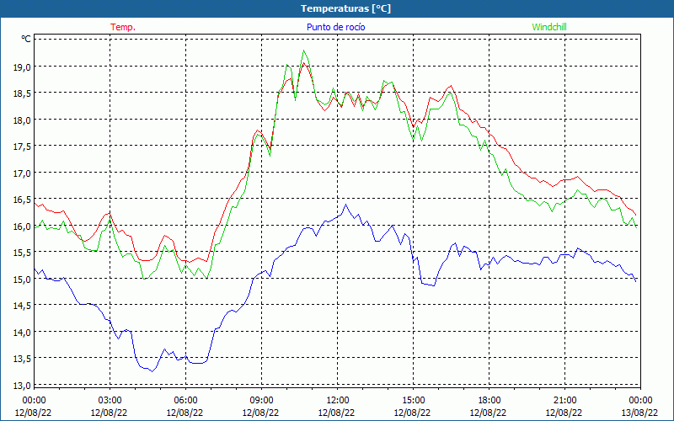Click the 03:00 time axis label
Viewport: 674px width, 421px height.
(x=110, y=401)
